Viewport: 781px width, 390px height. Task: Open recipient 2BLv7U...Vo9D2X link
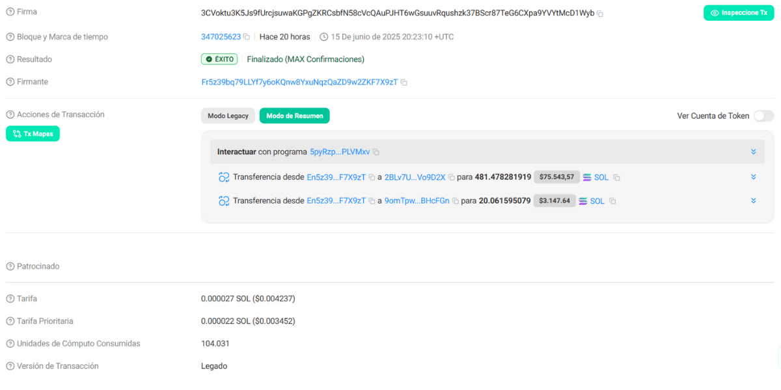(x=415, y=177)
